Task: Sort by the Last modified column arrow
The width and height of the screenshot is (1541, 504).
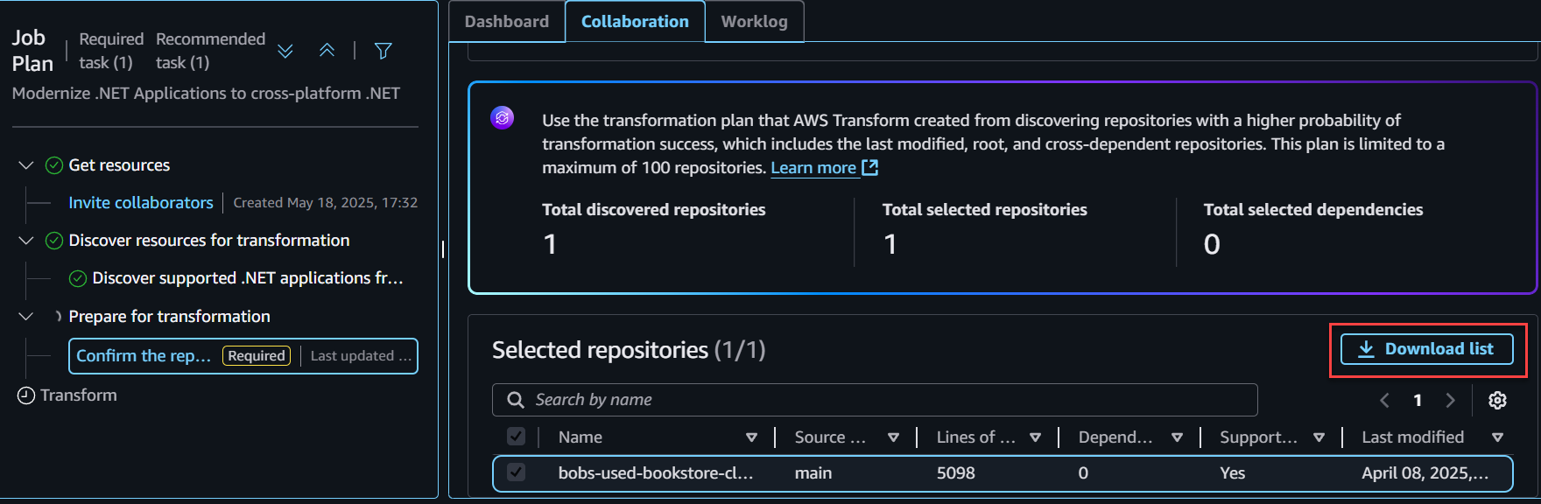Action: (1497, 437)
